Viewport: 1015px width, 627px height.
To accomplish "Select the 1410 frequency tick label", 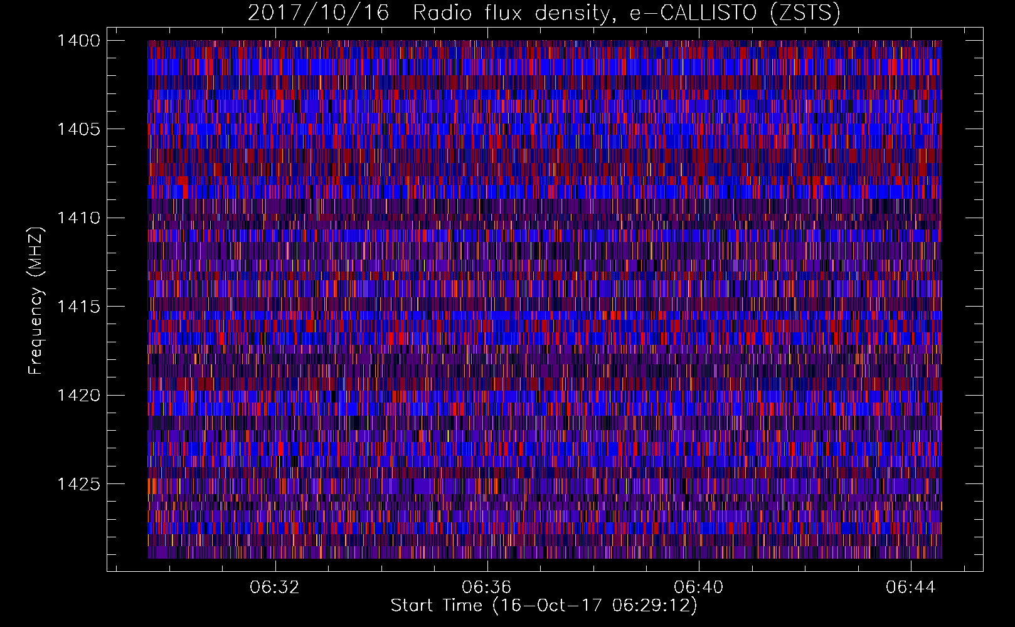I will (x=78, y=218).
